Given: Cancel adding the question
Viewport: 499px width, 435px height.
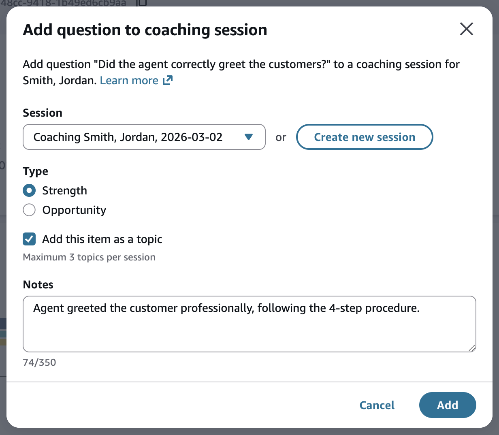Looking at the screenshot, I should pyautogui.click(x=377, y=405).
